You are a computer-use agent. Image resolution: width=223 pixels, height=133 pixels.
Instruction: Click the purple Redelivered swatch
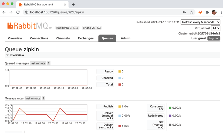point(170,116)
